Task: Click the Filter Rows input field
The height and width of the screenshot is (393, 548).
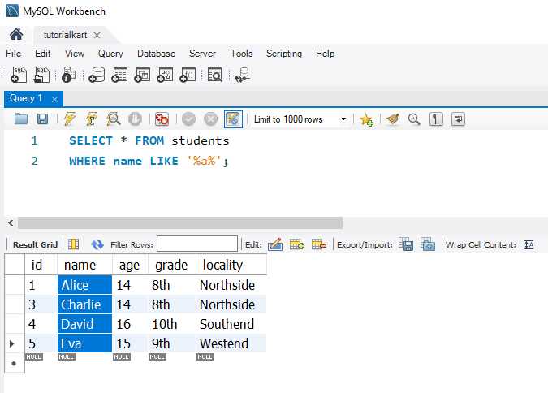Action: point(197,244)
